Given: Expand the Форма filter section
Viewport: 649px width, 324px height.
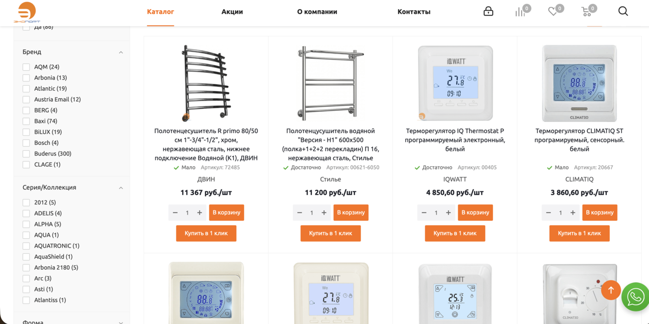Looking at the screenshot, I should (121, 322).
